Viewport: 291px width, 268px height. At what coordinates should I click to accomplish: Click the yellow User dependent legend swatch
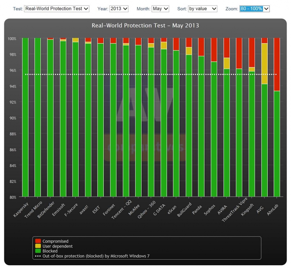[38, 246]
